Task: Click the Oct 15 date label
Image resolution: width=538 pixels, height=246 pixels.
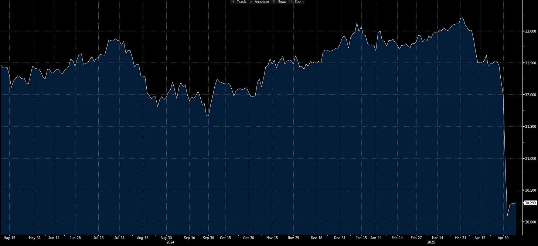Action: [226, 238]
